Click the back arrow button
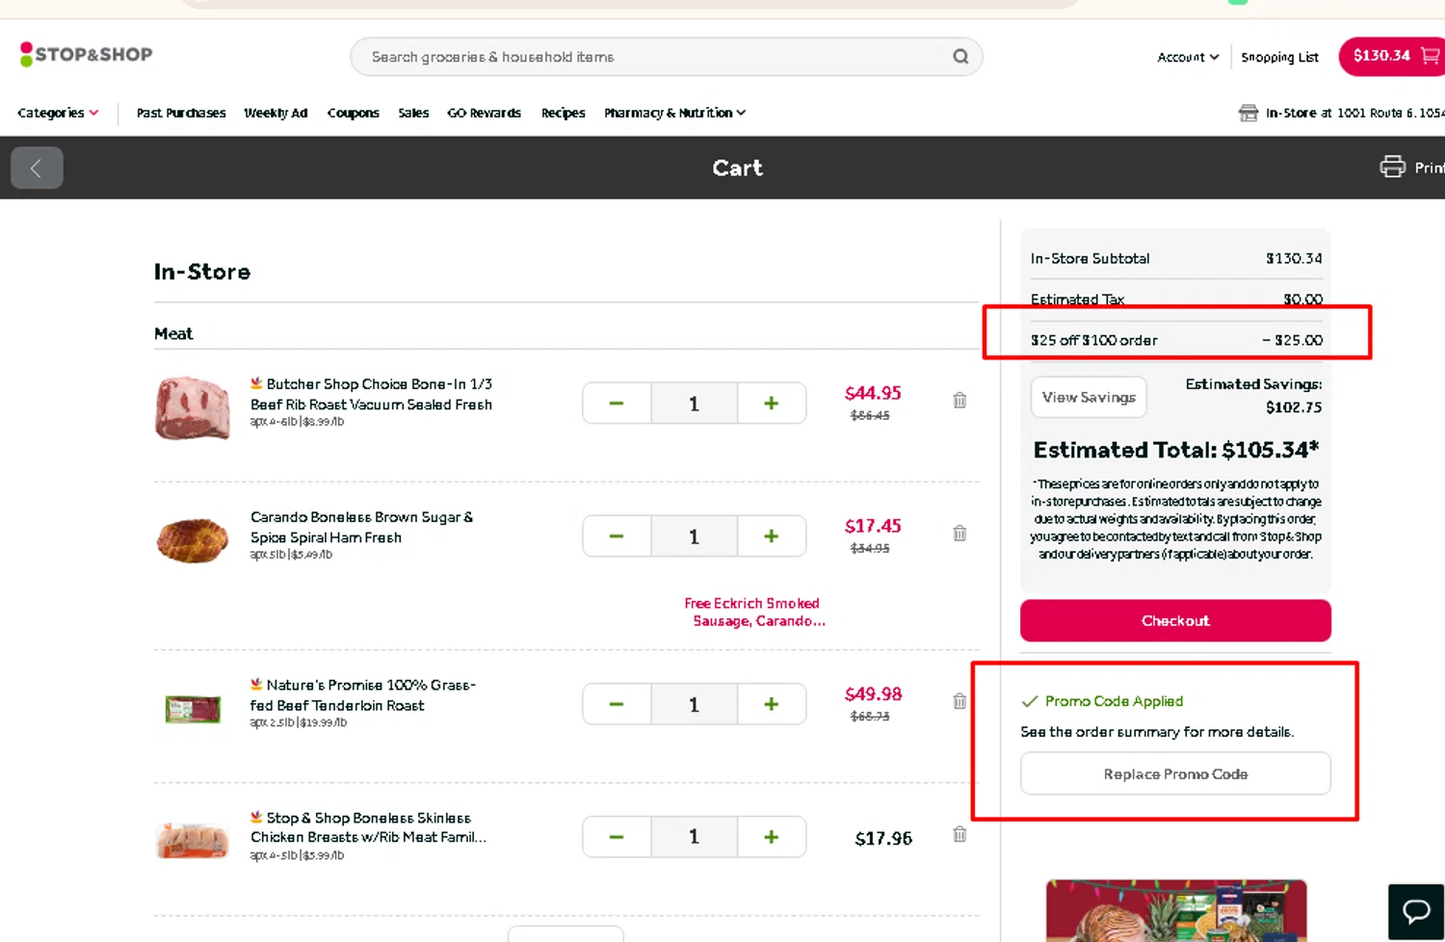Viewport: 1445px width, 942px height. (37, 168)
